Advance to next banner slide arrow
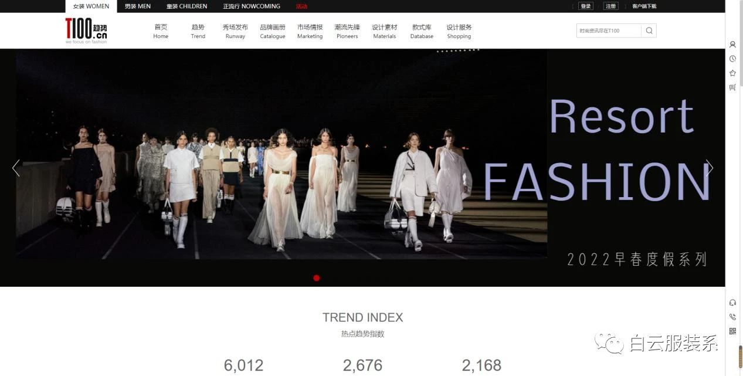This screenshot has width=743, height=376. 709,168
